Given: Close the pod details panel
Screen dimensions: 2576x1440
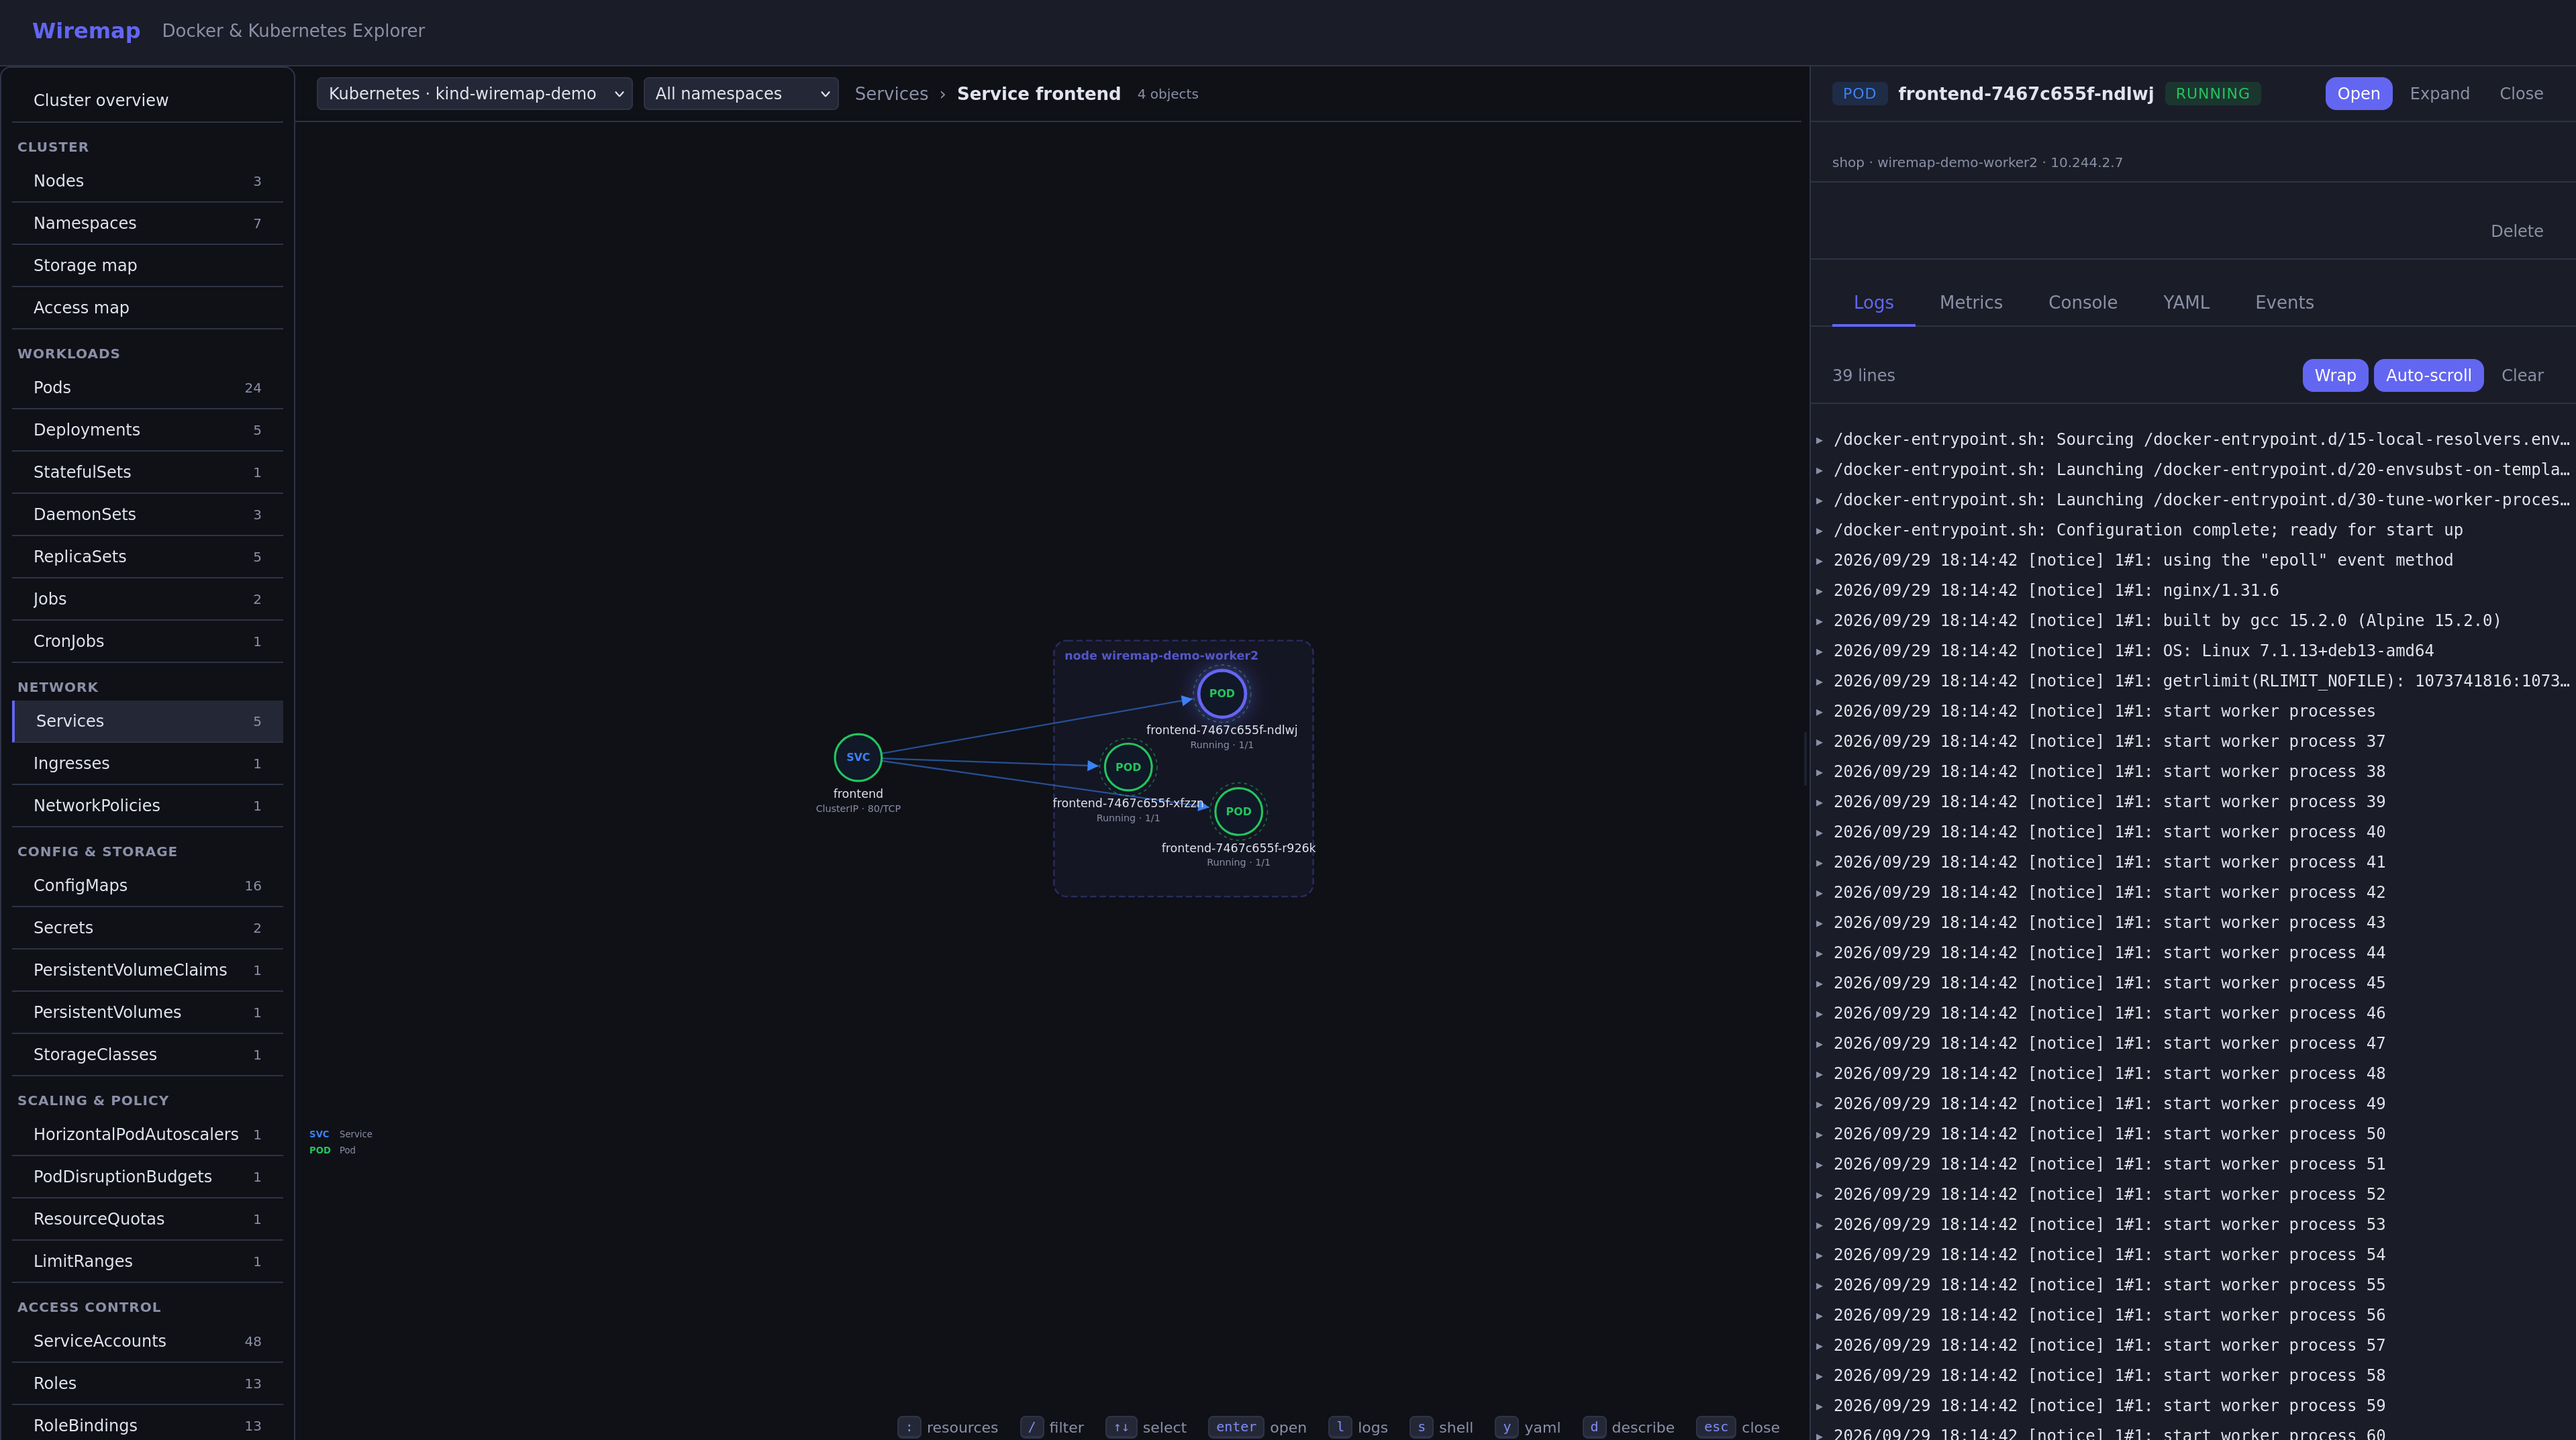Looking at the screenshot, I should click(2521, 94).
